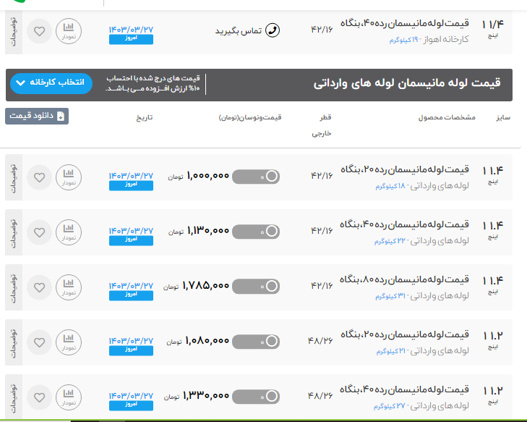Open the chart icon in the کارخانه اهواز row

pos(69,30)
